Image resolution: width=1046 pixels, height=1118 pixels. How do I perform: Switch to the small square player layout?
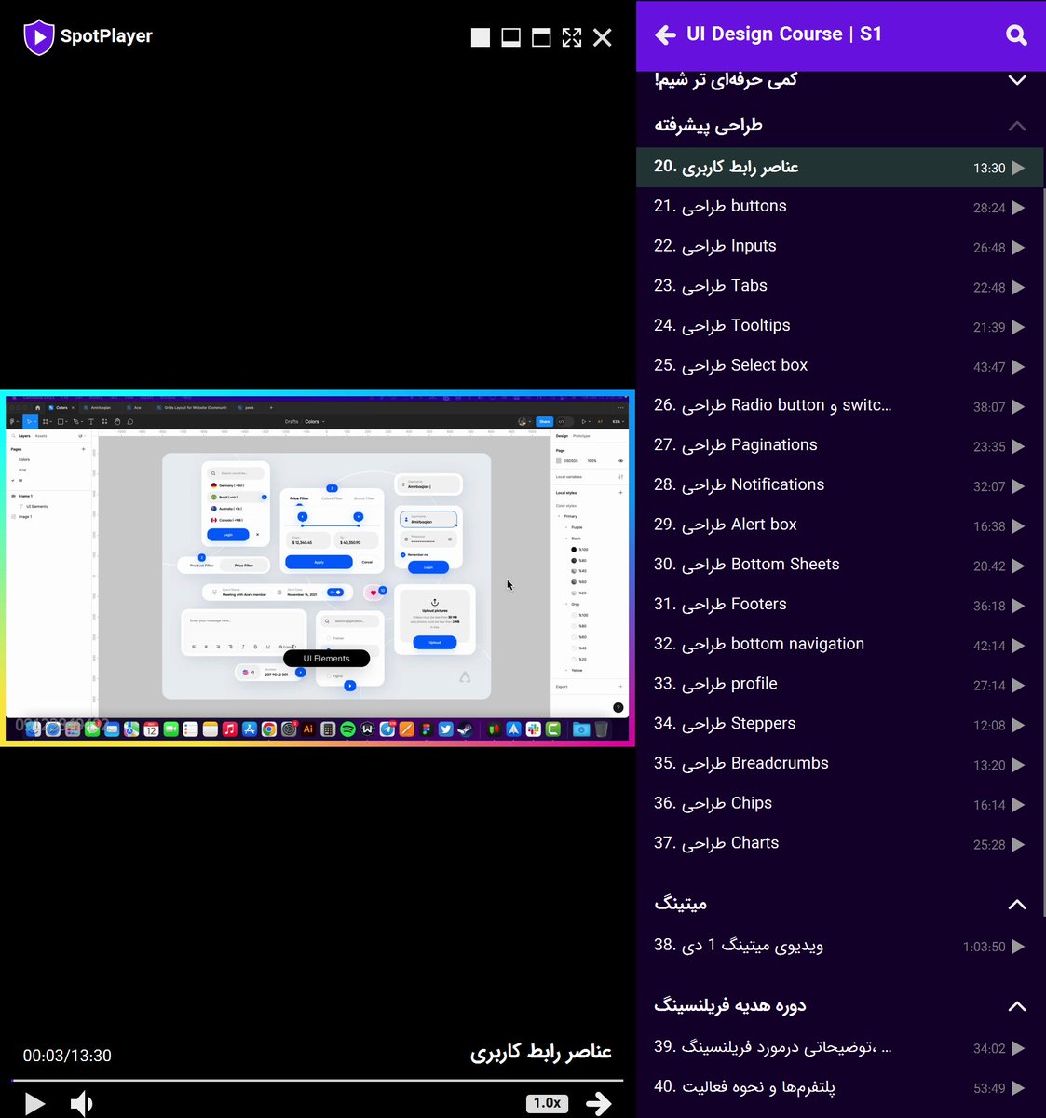(x=481, y=37)
